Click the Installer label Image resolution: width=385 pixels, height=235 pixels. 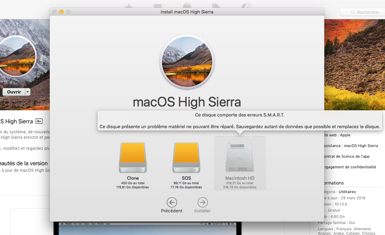coord(202,211)
